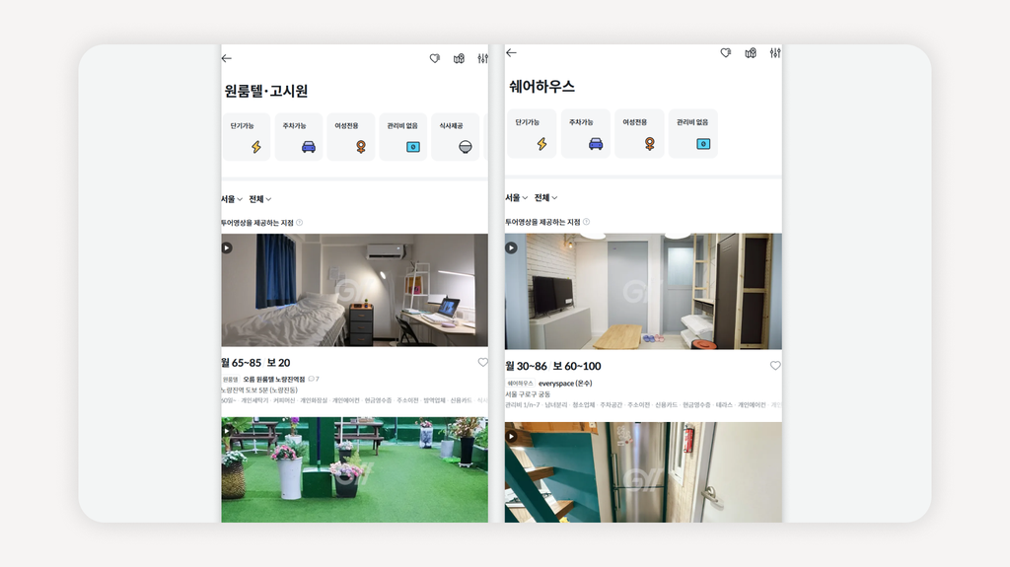Open info icon beside 투어영상 label in 쉐어하우스
This screenshot has width=1010, height=567.
(586, 222)
